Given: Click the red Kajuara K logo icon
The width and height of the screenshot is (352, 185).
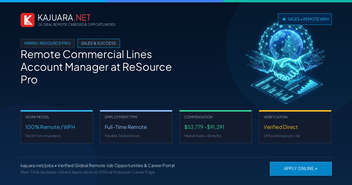Looking at the screenshot, I should coord(28,20).
